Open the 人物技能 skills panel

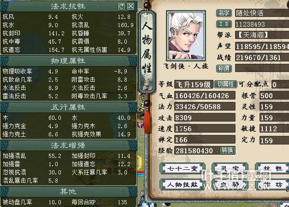[183, 185]
